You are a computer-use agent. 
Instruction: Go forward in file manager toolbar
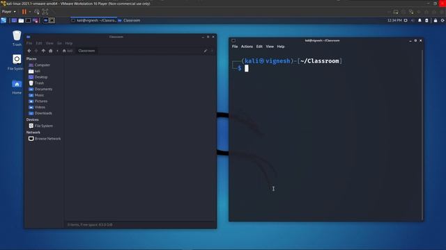(x=36, y=51)
